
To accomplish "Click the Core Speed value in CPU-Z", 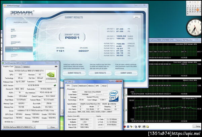I will point(85,119).
